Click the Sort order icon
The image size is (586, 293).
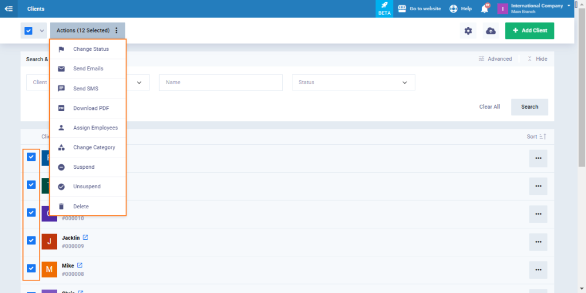click(x=543, y=137)
